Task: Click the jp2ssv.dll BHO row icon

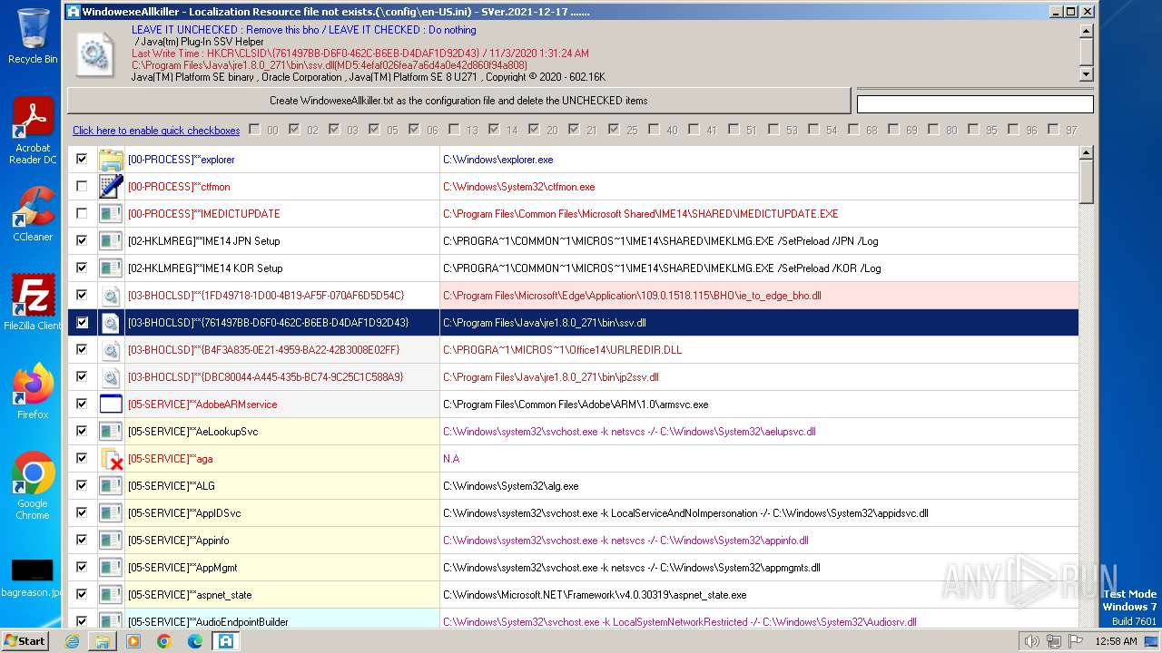Action: pos(111,377)
